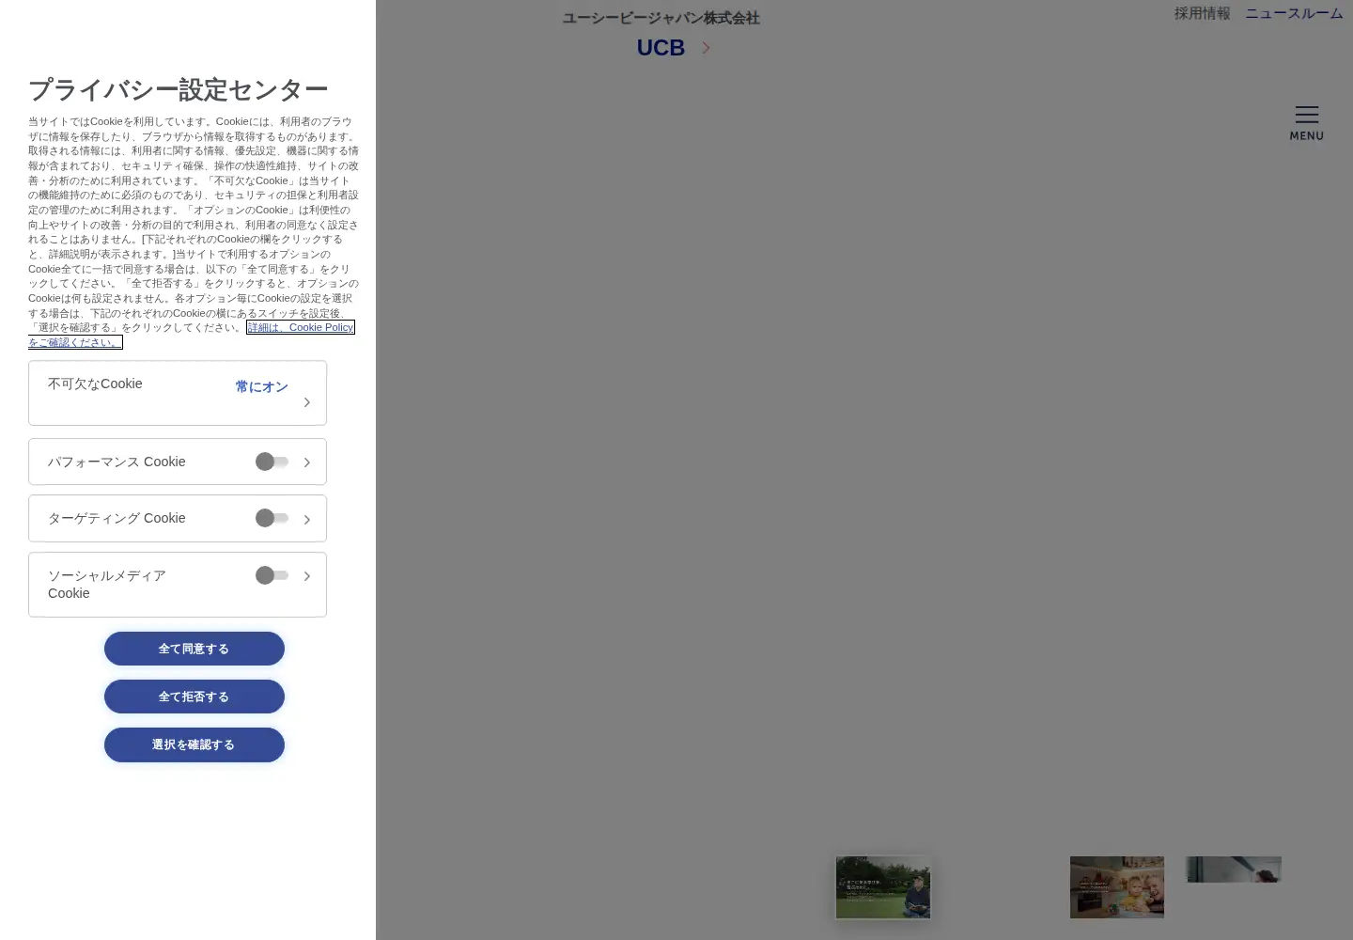
Task: Toggle the パフォーマンス Cookie switch
Action: tap(272, 462)
